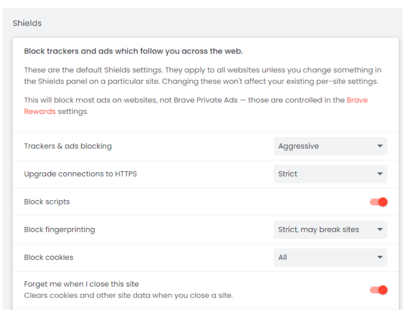Click the arrow icon beside Aggressive
This screenshot has width=406, height=318.
380,146
